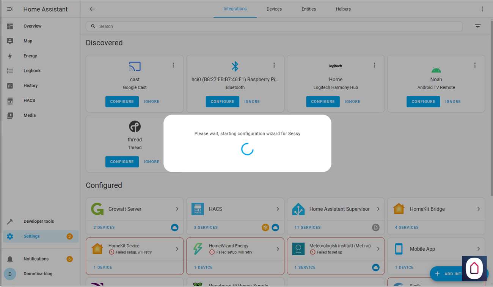Click the Notifications bell icon

10,259
